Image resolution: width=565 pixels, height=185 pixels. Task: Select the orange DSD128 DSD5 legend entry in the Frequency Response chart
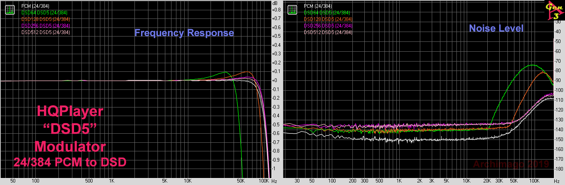tap(45, 19)
